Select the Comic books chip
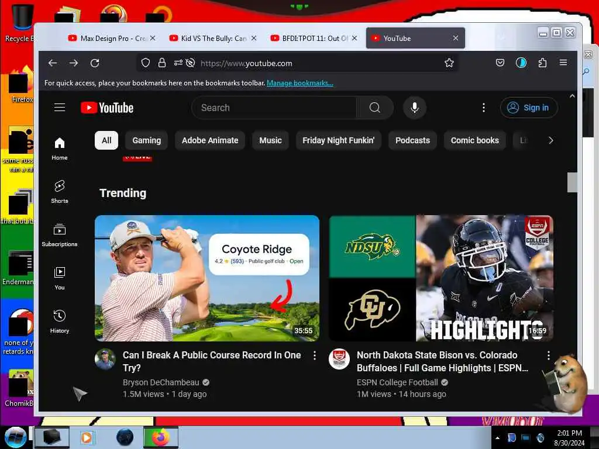Screen dimensions: 599x449 click(475, 140)
